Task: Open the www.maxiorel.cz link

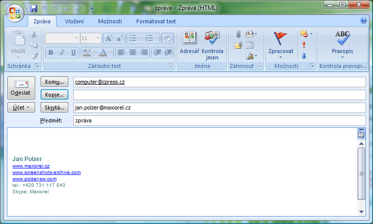Action: coord(31,166)
